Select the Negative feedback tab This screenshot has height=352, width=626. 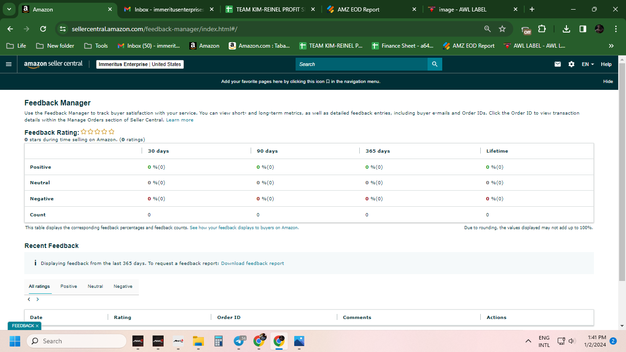click(x=123, y=286)
